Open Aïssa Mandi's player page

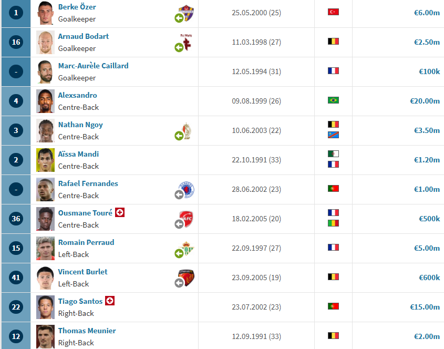pos(78,154)
